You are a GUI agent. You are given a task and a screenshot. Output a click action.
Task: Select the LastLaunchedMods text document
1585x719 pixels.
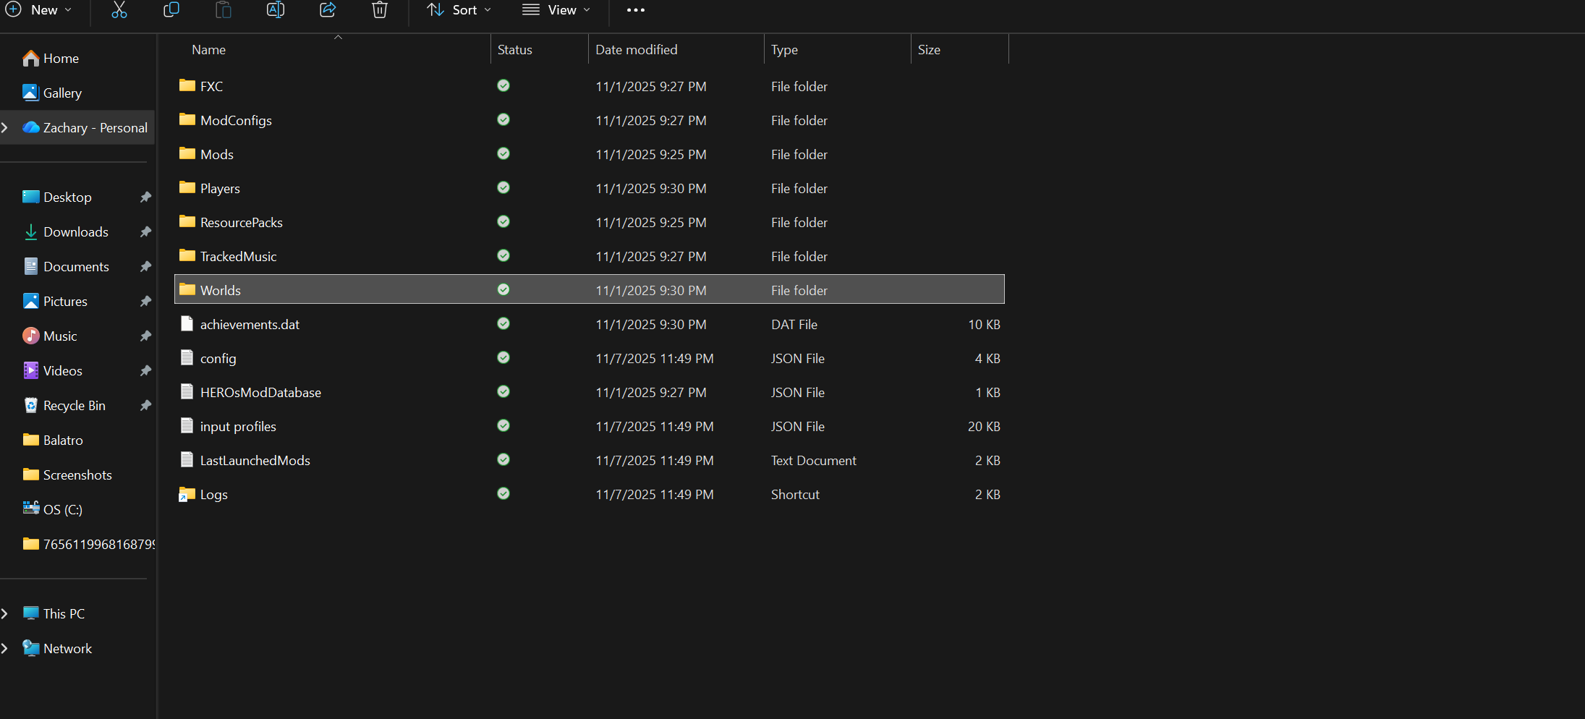590,461
